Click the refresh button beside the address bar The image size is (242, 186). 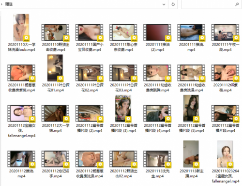coord(173,4)
